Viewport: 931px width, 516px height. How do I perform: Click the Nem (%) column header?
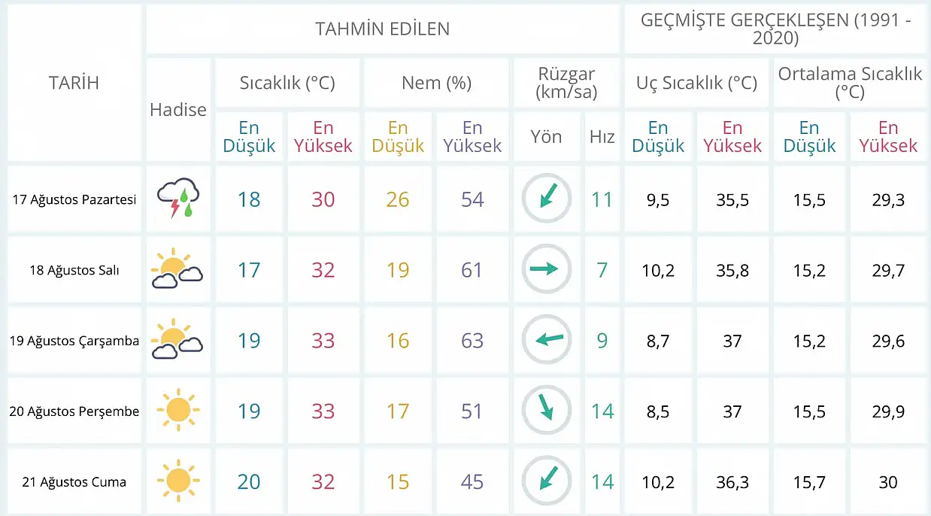436,83
